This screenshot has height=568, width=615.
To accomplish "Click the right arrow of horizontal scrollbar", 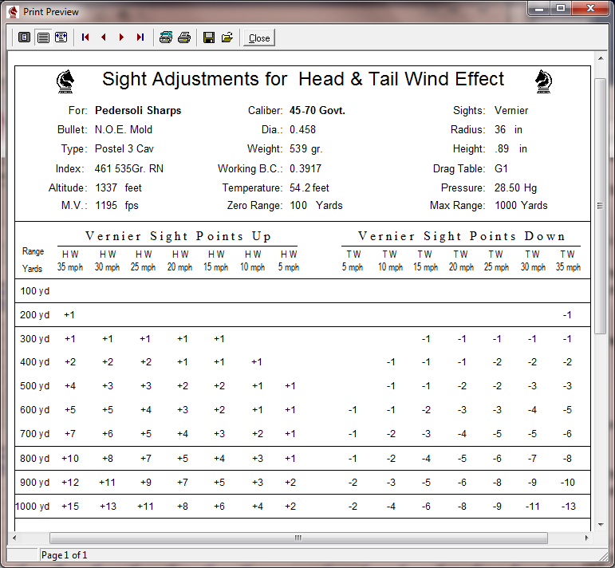I will 586,538.
